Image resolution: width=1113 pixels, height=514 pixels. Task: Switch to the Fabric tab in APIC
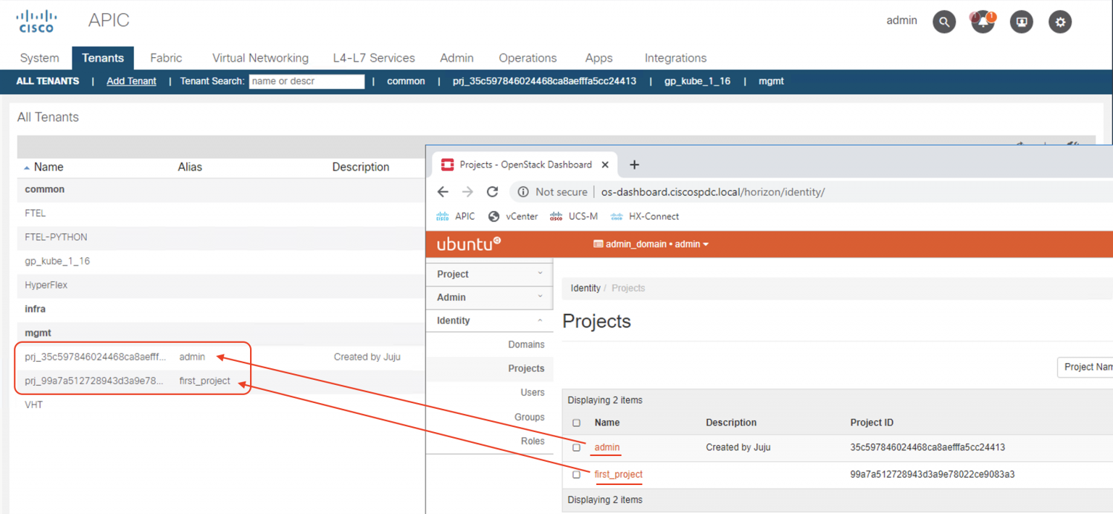[165, 58]
